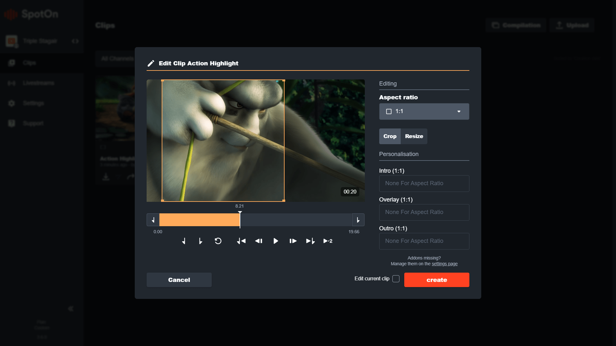The width and height of the screenshot is (616, 346).
Task: Drag the timeline playhead marker
Action: click(239, 219)
